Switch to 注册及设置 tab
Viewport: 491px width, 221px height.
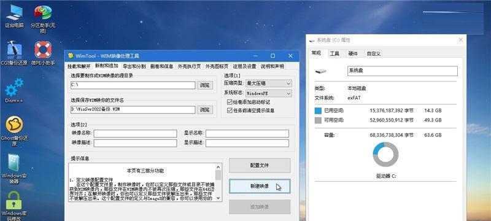tap(244, 66)
